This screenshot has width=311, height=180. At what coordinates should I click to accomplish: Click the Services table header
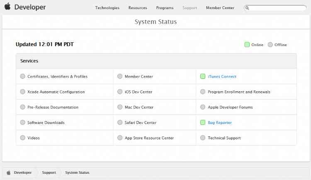pos(156,61)
